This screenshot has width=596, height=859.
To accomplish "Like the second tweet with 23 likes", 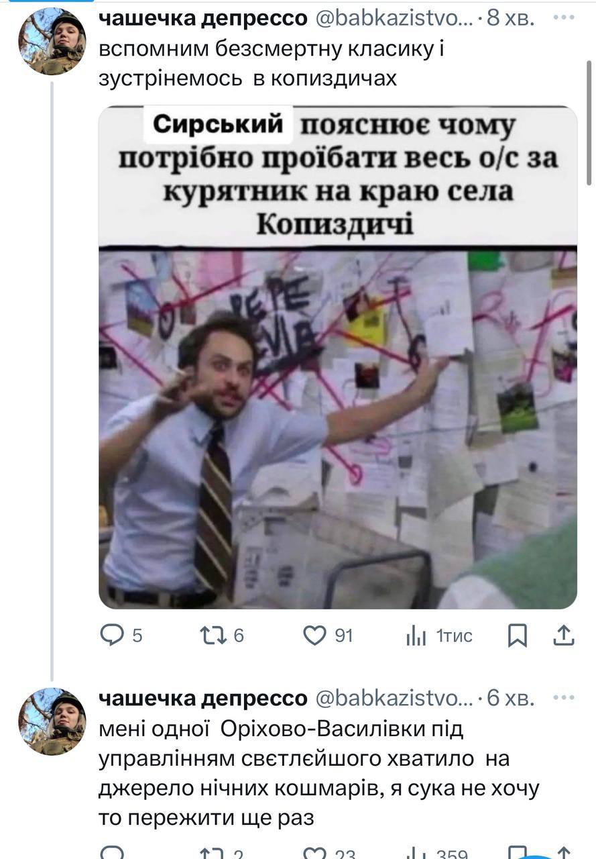I will pos(329,853).
